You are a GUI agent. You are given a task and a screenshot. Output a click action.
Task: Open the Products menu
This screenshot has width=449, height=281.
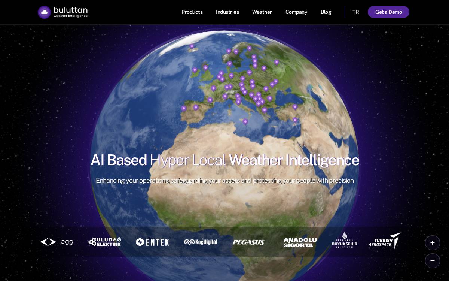coord(192,12)
